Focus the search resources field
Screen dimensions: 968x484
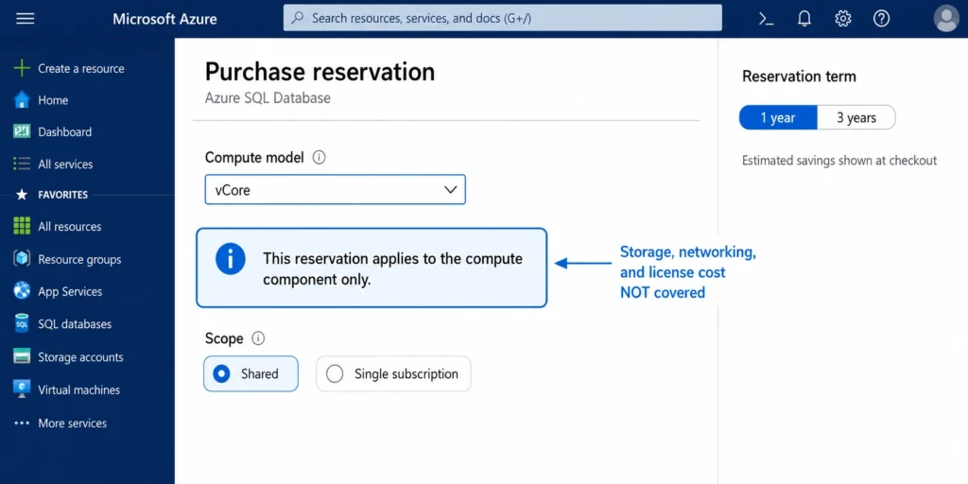[x=503, y=18]
